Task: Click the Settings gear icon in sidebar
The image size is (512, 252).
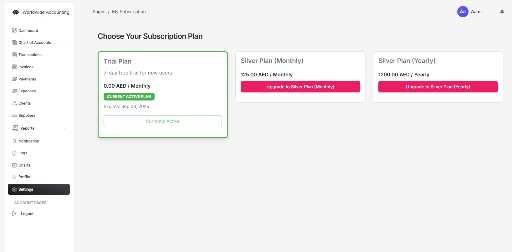Action: (14, 189)
